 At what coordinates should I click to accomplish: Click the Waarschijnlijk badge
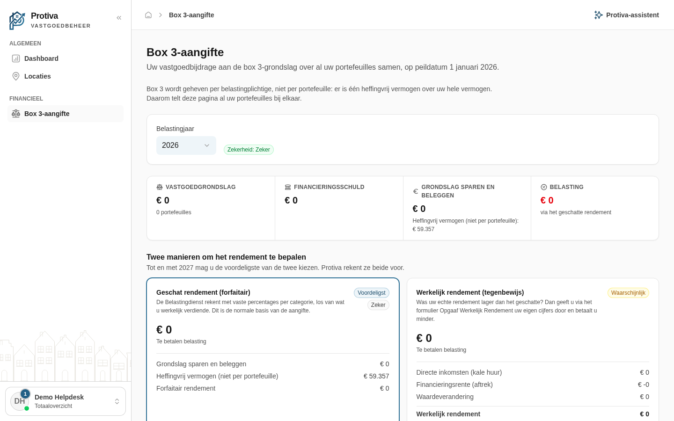pos(628,293)
